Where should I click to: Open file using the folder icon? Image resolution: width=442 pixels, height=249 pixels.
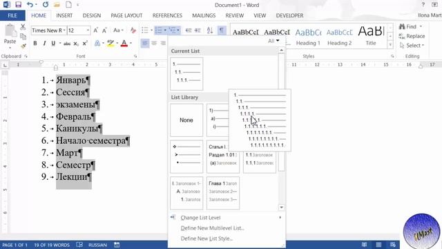[57, 5]
